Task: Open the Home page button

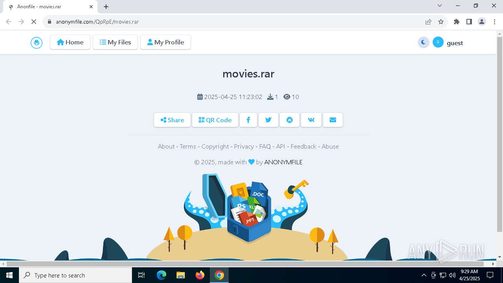Action: (70, 42)
